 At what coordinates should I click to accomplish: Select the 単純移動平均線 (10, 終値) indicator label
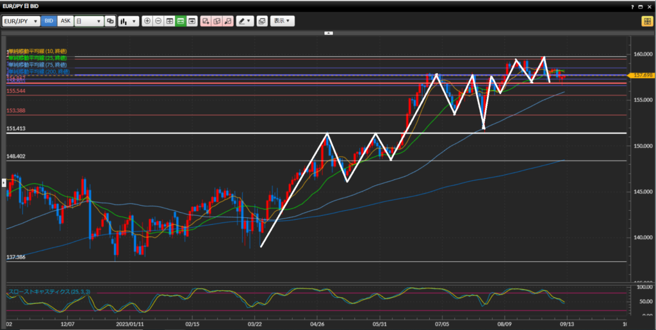[x=37, y=51]
